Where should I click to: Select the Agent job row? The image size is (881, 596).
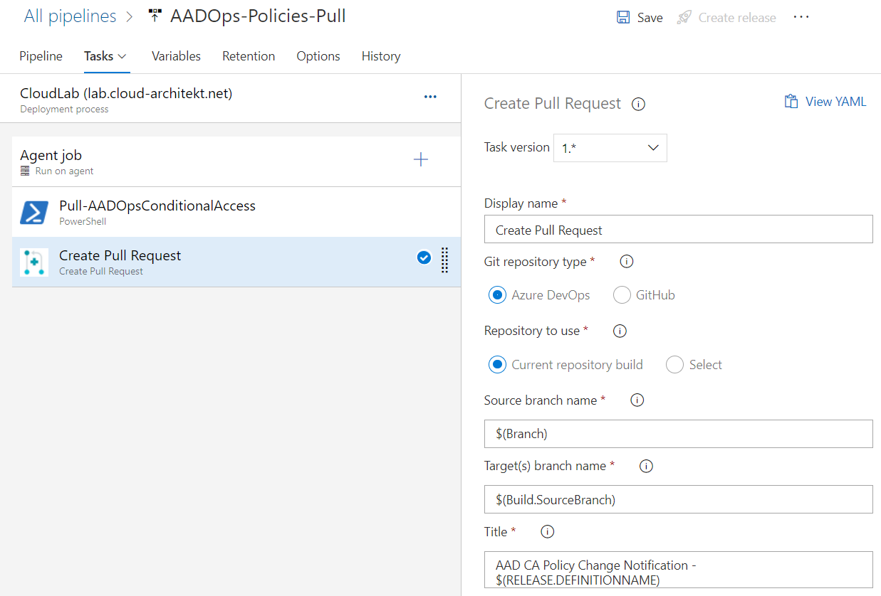tap(236, 161)
